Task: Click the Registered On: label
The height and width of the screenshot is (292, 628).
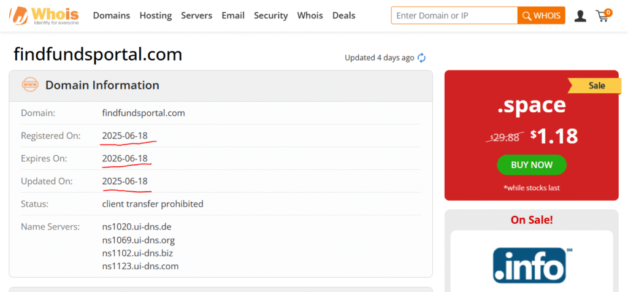Action: (x=51, y=136)
